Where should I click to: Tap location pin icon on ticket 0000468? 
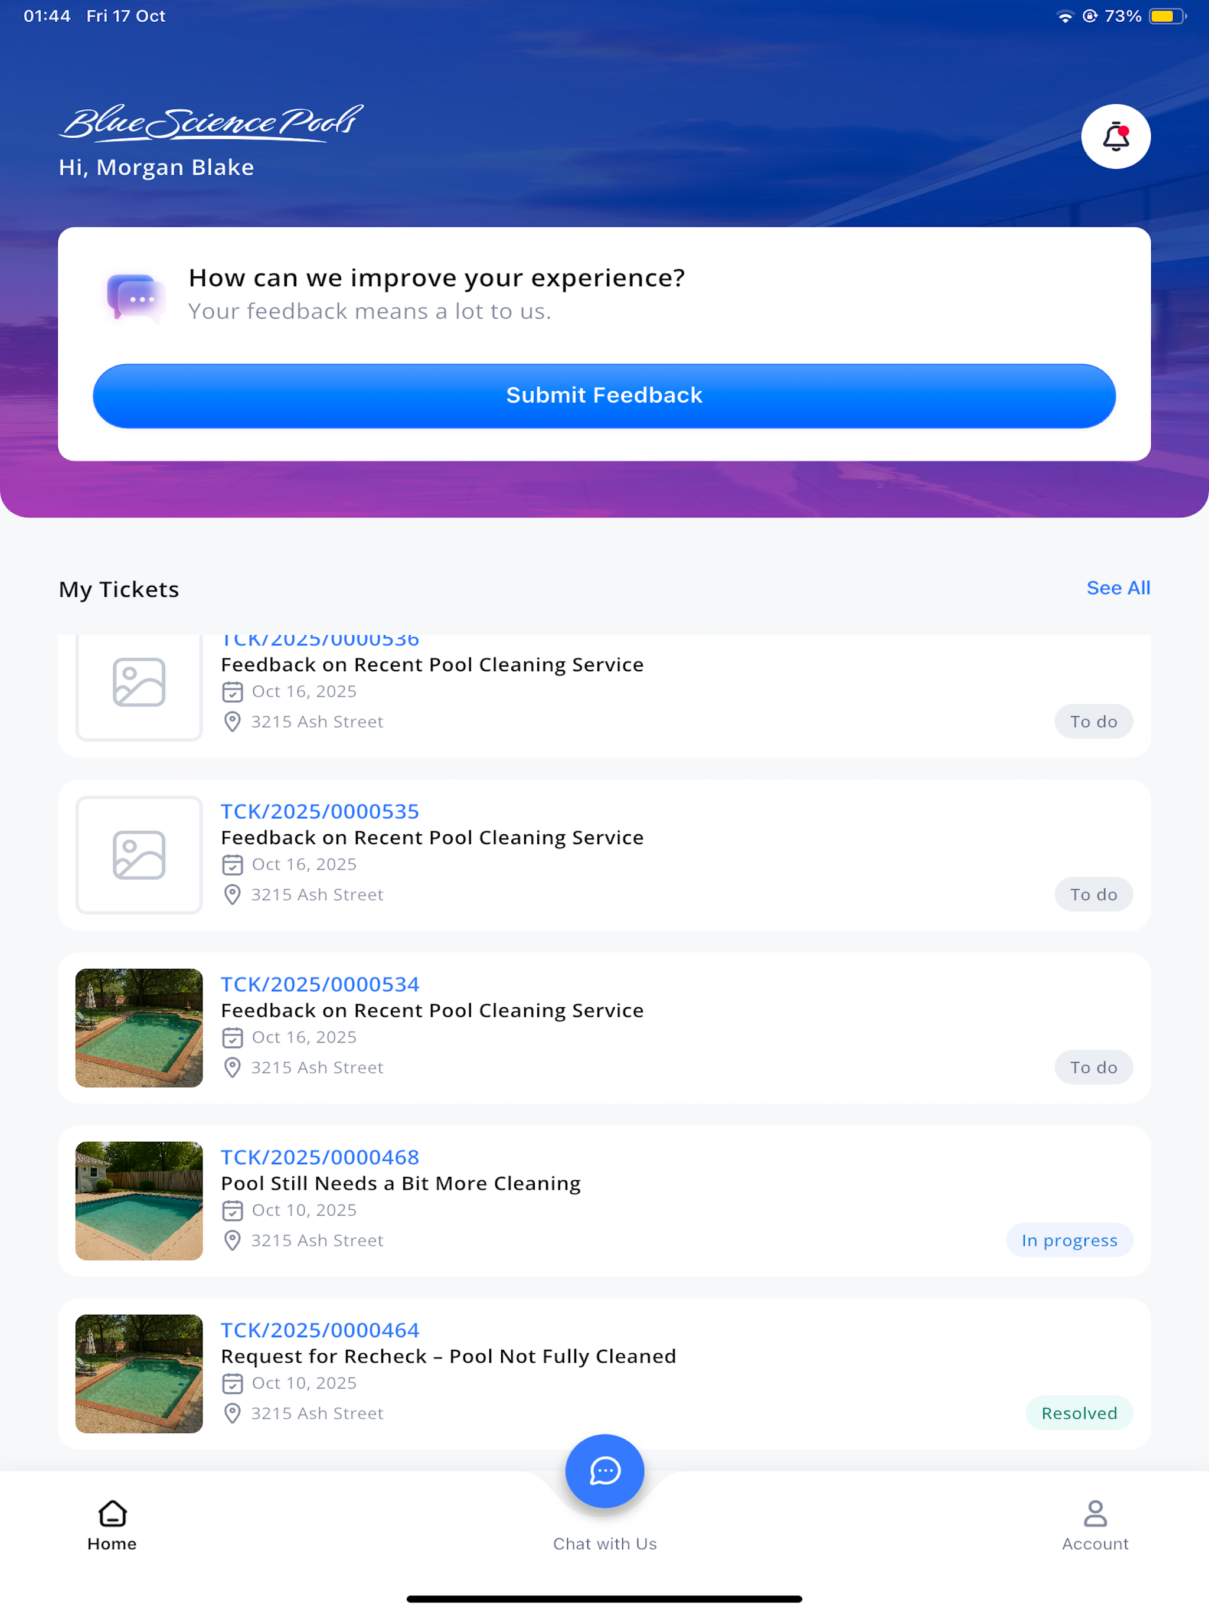pyautogui.click(x=233, y=1240)
